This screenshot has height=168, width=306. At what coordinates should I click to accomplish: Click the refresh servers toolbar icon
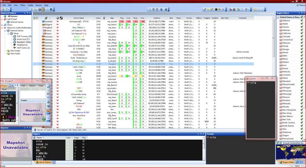[31, 9]
